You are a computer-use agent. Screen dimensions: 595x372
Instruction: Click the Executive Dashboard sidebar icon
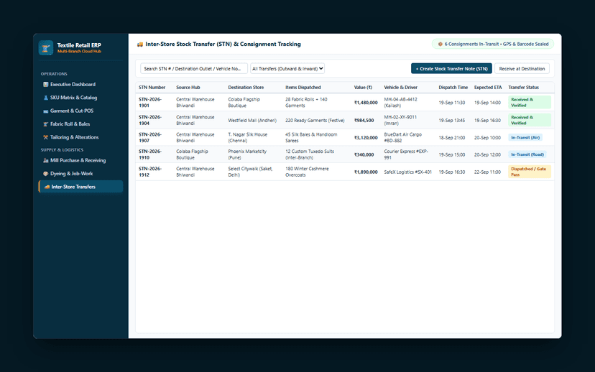pos(45,85)
